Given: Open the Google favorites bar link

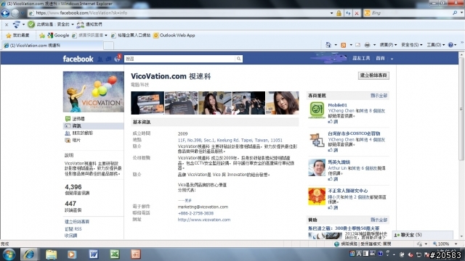Looking at the screenshot, I should pos(58,36).
